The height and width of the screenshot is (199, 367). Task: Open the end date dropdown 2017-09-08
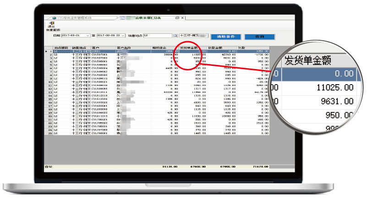click(123, 36)
